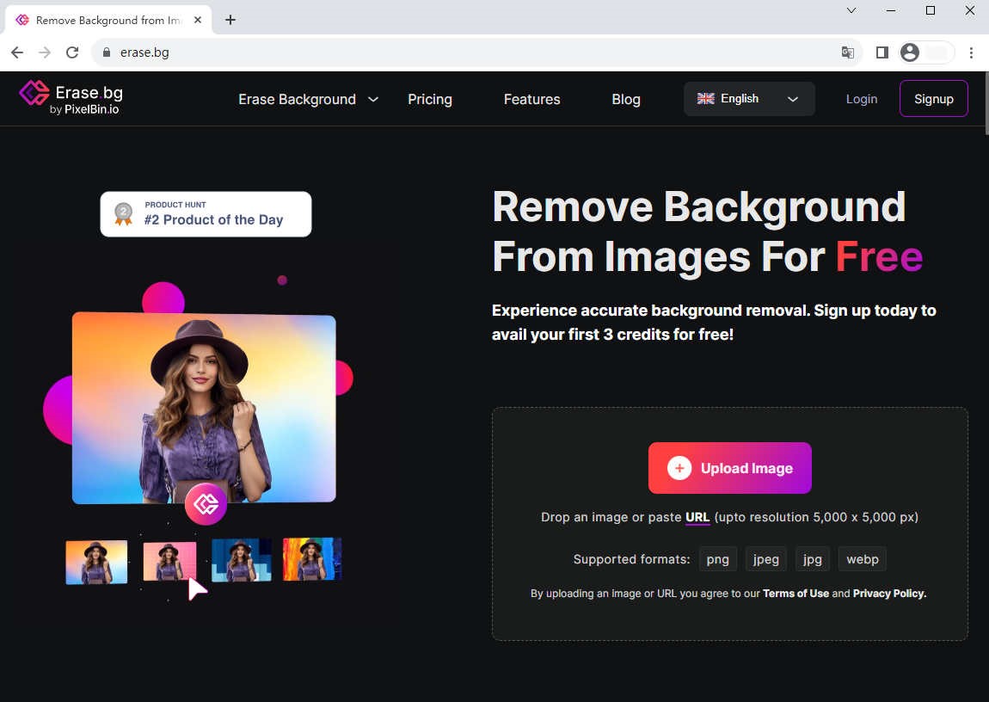Click the Product Hunt badge medal icon

coord(121,212)
